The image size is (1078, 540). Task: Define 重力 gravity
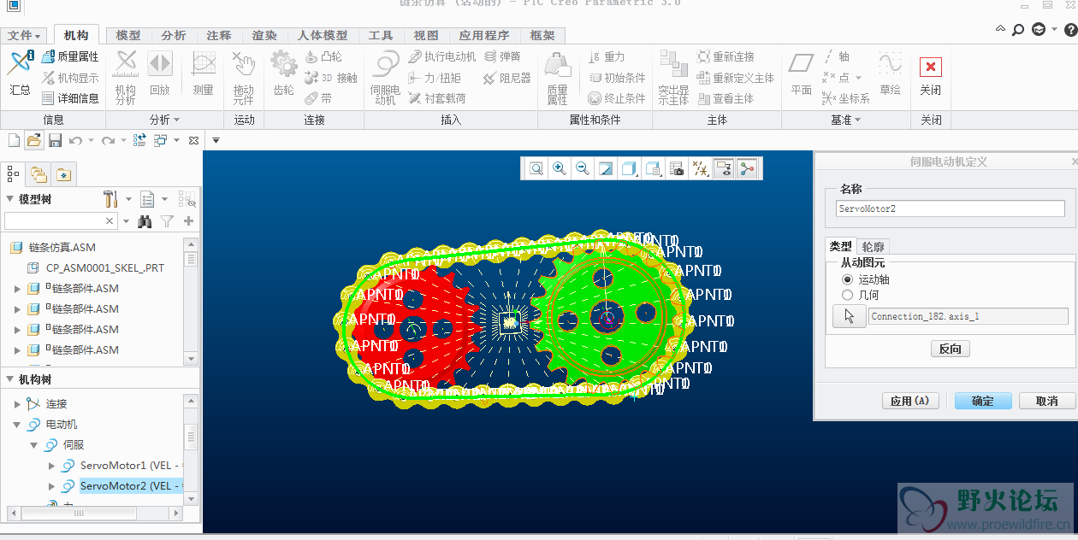607,56
